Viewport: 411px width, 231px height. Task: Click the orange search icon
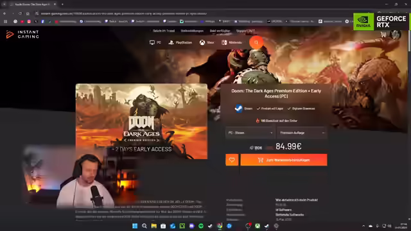[x=256, y=42]
